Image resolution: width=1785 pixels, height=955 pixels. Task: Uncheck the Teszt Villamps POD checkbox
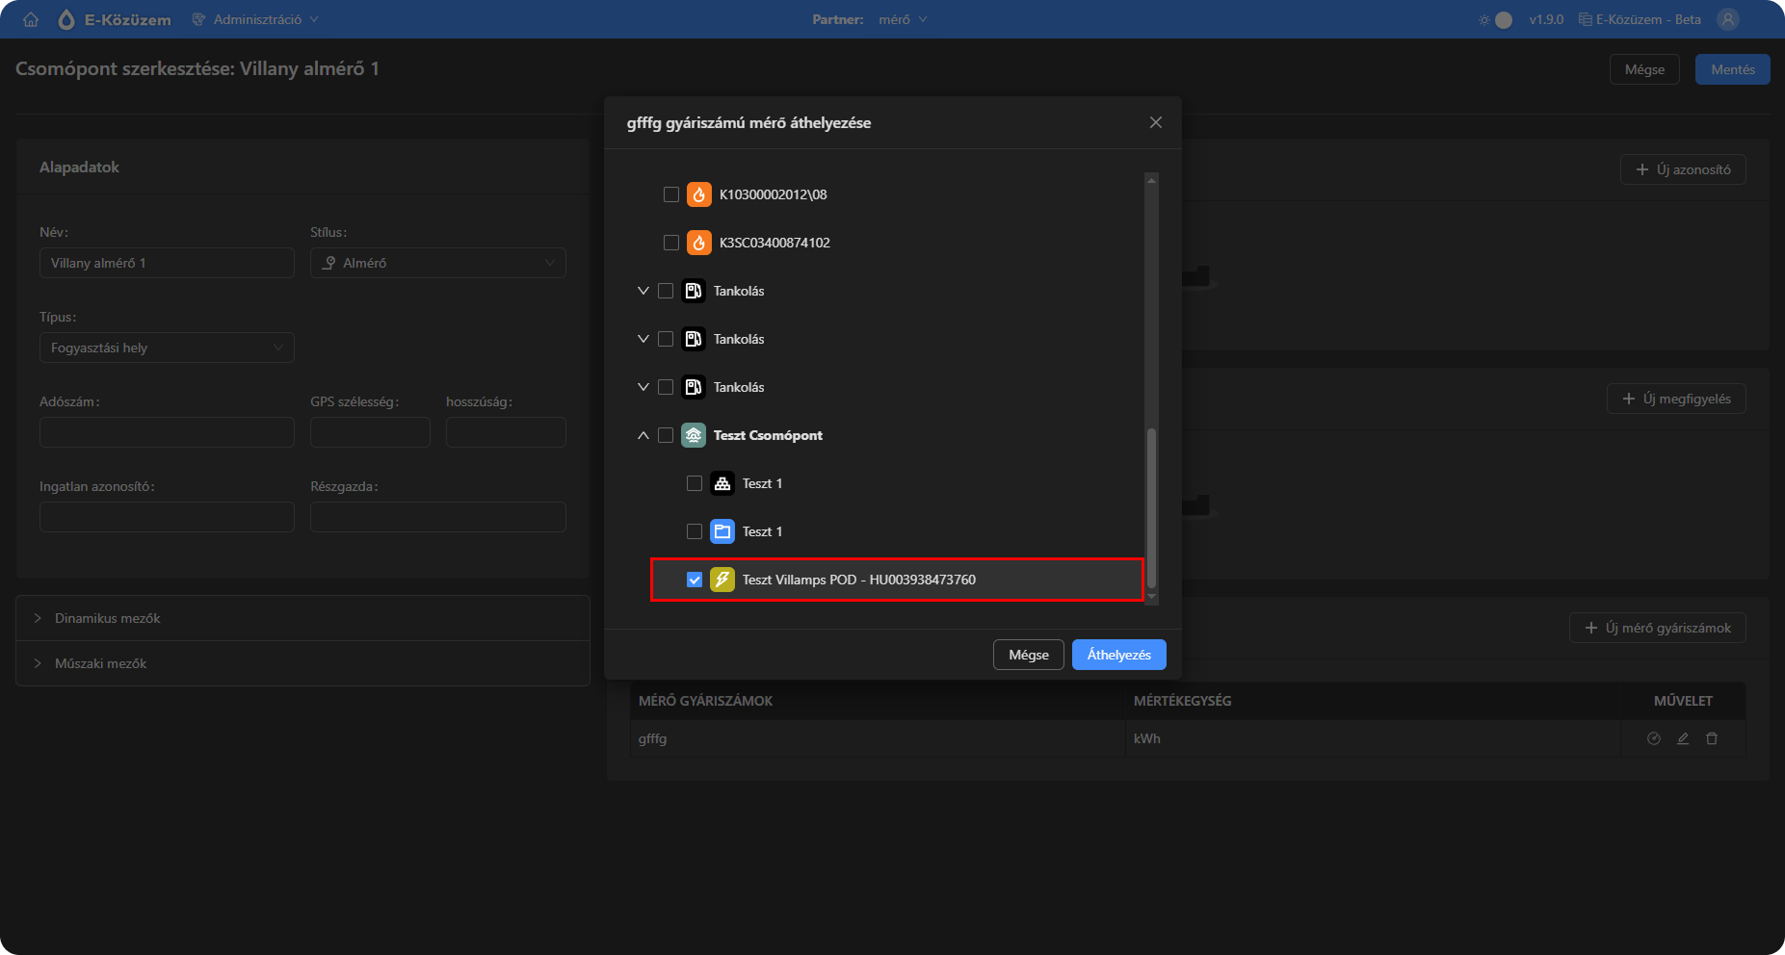(695, 580)
